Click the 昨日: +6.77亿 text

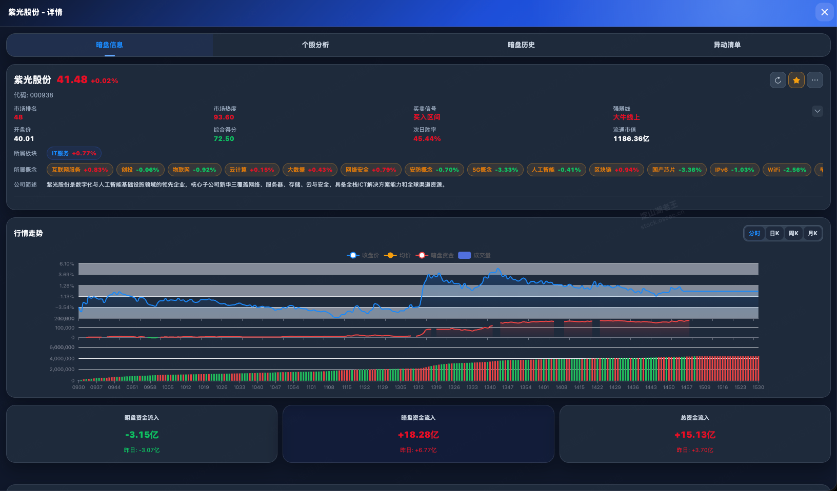pyautogui.click(x=418, y=450)
